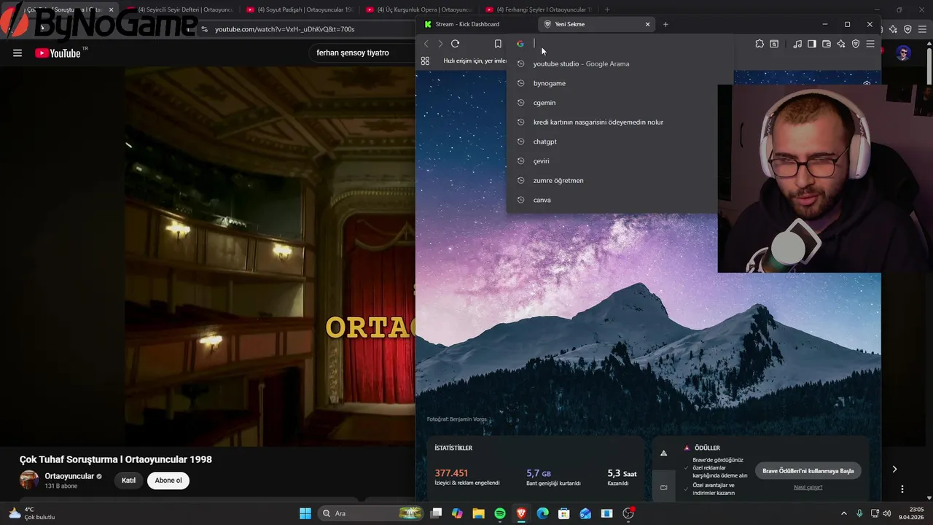Switch to 'Soyut Padişah' YouTube tab
This screenshot has width=933, height=525.
click(299, 9)
